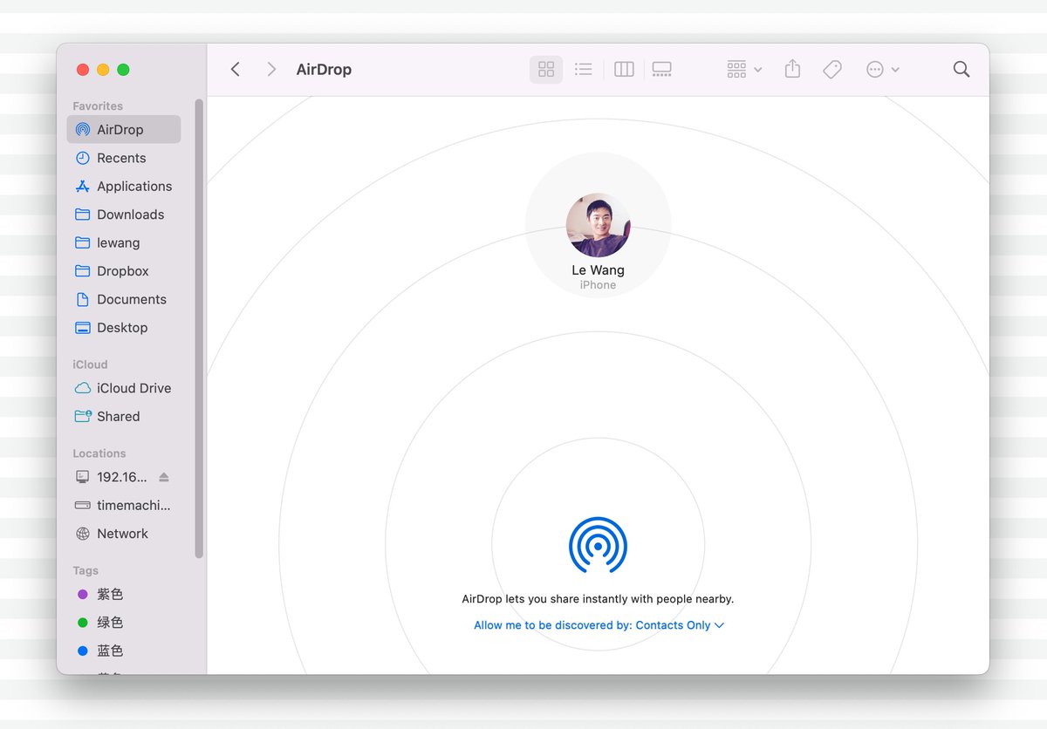Viewport: 1047px width, 729px height.
Task: Open Shared in sidebar
Action: pos(124,416)
